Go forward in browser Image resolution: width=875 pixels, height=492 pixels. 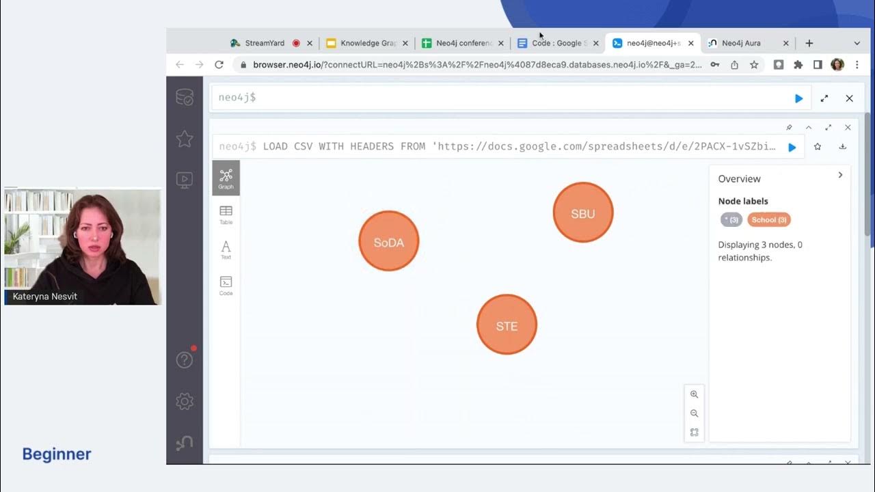pyautogui.click(x=200, y=64)
